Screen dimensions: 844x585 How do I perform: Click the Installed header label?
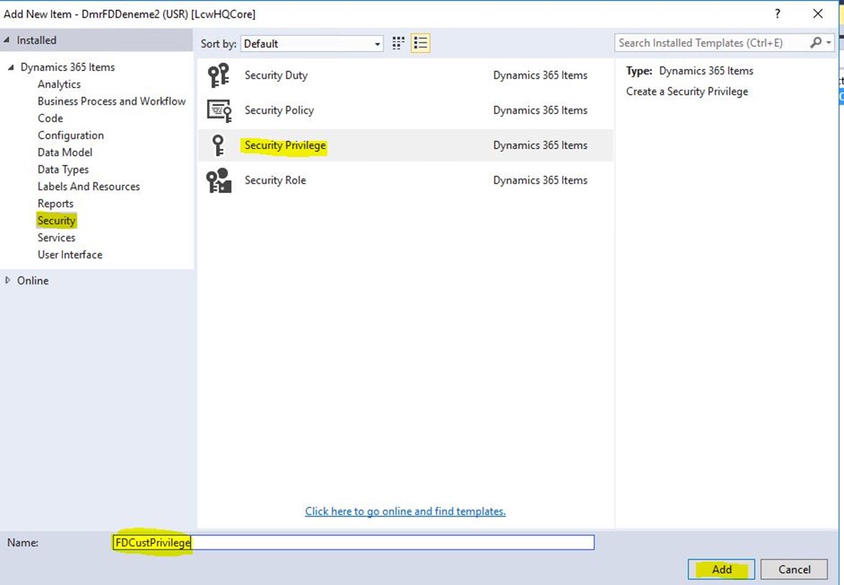[37, 40]
